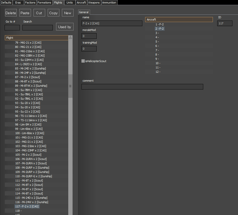Edit the moraleMod value field
238x215 pixels.
89,36
